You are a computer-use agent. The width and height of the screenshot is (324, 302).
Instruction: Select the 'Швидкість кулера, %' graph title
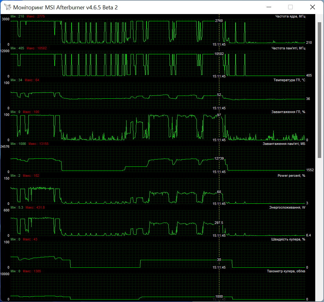[x=288, y=239]
